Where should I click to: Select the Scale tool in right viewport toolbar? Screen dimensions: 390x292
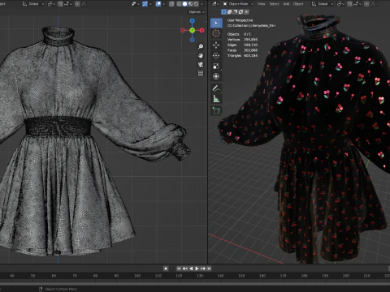click(216, 66)
